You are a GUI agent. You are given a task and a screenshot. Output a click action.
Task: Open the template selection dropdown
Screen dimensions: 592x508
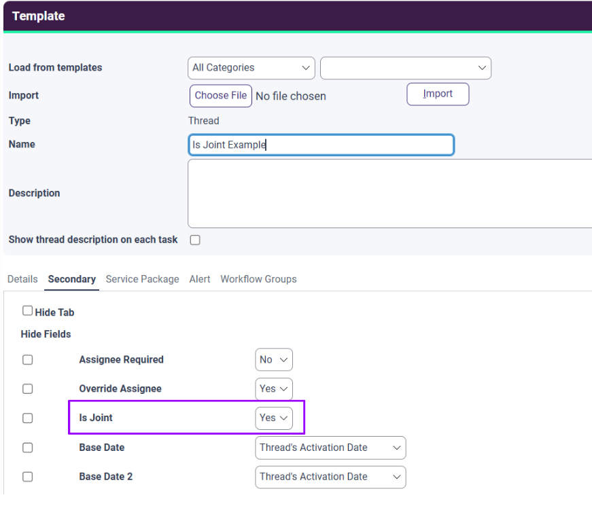[405, 68]
